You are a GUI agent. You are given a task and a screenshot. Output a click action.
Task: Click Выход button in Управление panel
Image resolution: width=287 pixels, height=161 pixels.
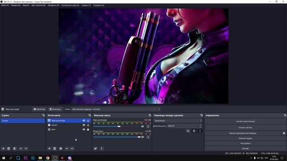pyautogui.click(x=245, y=148)
